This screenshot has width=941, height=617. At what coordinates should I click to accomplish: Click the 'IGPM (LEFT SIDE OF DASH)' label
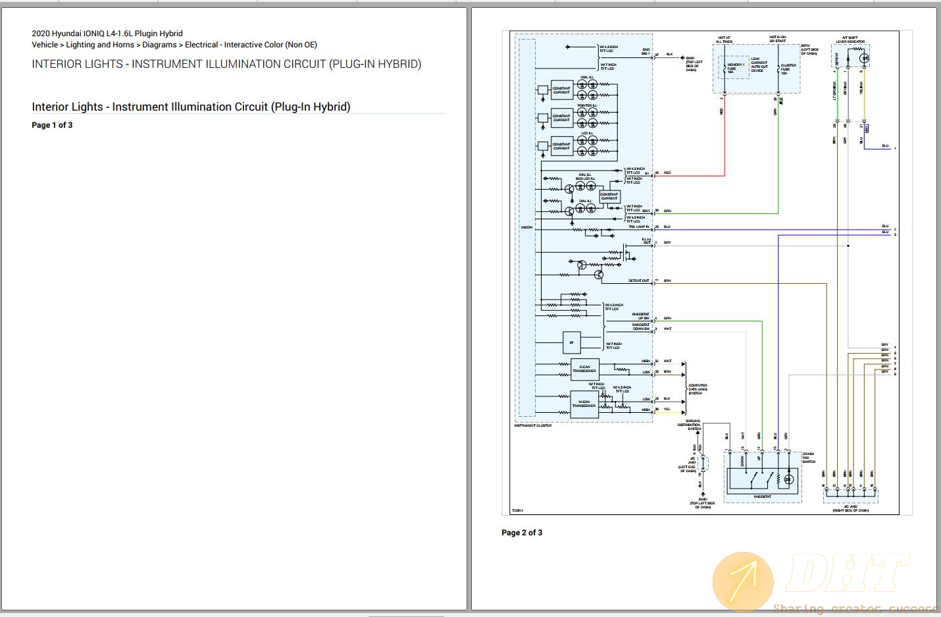pos(810,49)
